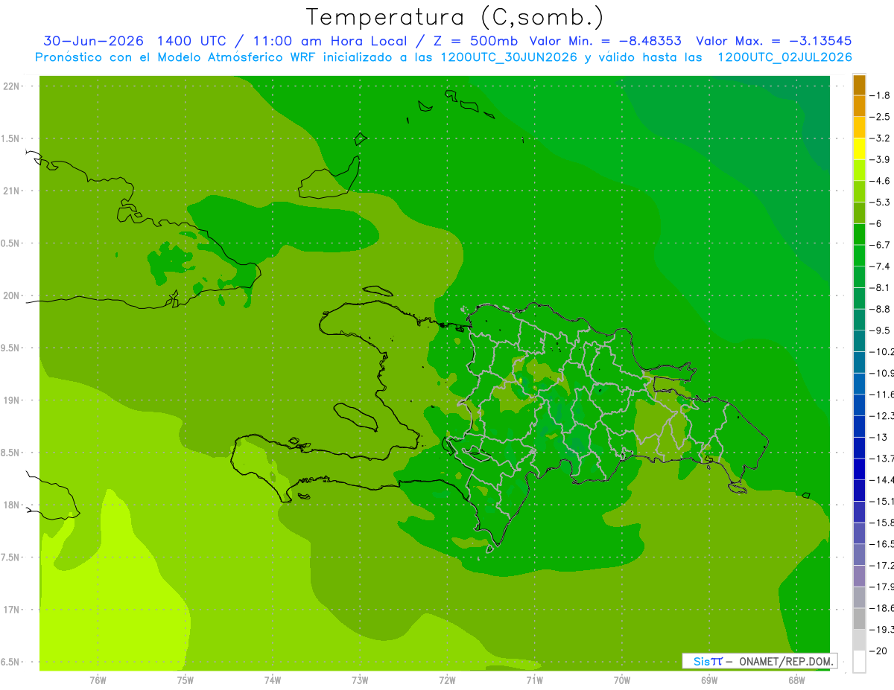The image size is (894, 690).
Task: Click the "70W" longitude label
Action: 622,680
